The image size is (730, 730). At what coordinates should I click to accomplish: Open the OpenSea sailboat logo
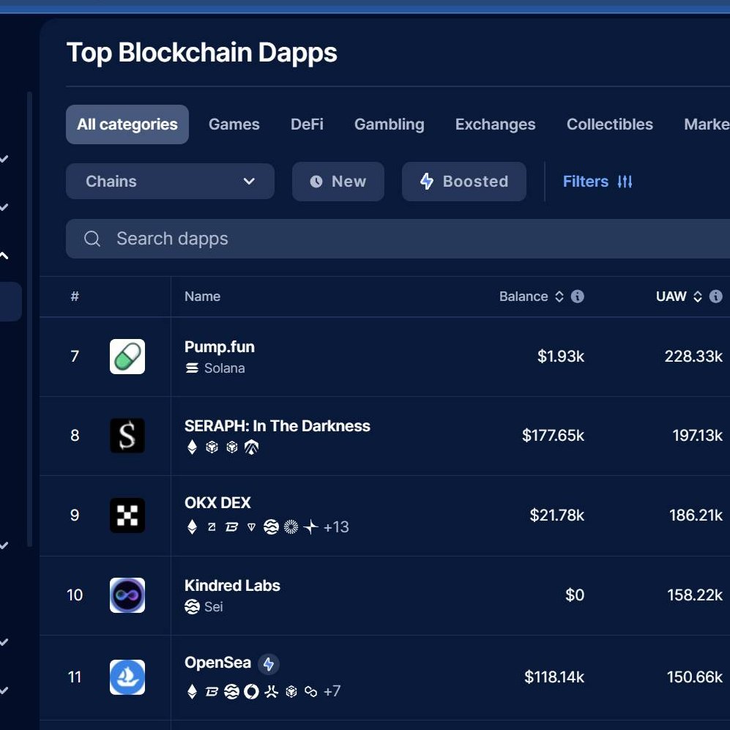click(127, 677)
